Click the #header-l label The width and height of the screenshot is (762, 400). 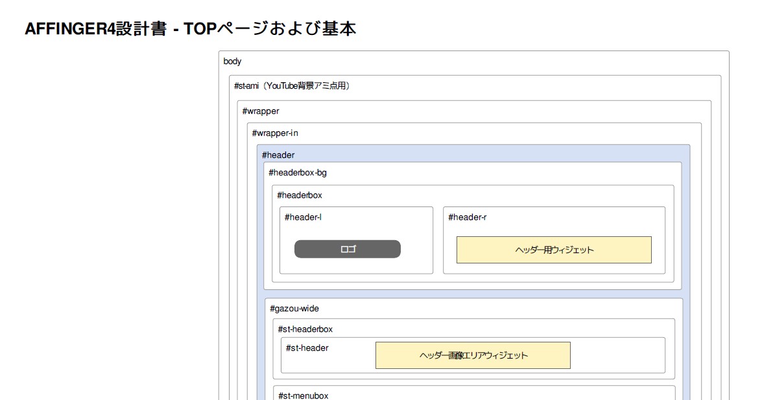click(303, 217)
